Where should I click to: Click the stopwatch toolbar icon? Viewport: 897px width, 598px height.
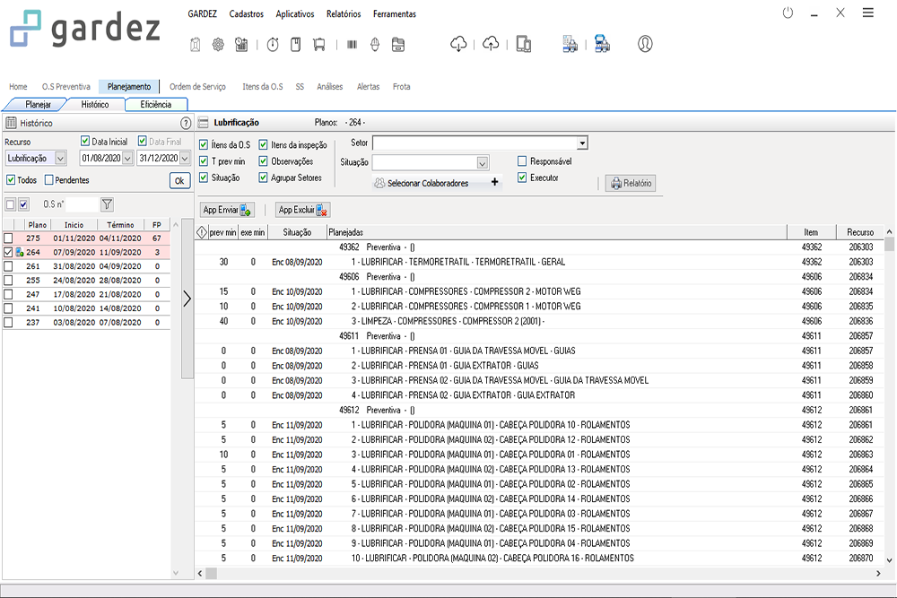[x=273, y=44]
